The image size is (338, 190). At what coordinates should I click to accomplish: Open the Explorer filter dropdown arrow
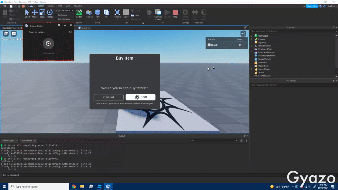pyautogui.click(x=336, y=31)
